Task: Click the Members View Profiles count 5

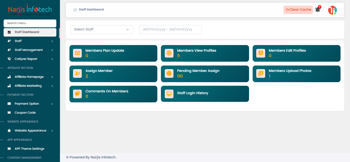Action: click(x=178, y=56)
